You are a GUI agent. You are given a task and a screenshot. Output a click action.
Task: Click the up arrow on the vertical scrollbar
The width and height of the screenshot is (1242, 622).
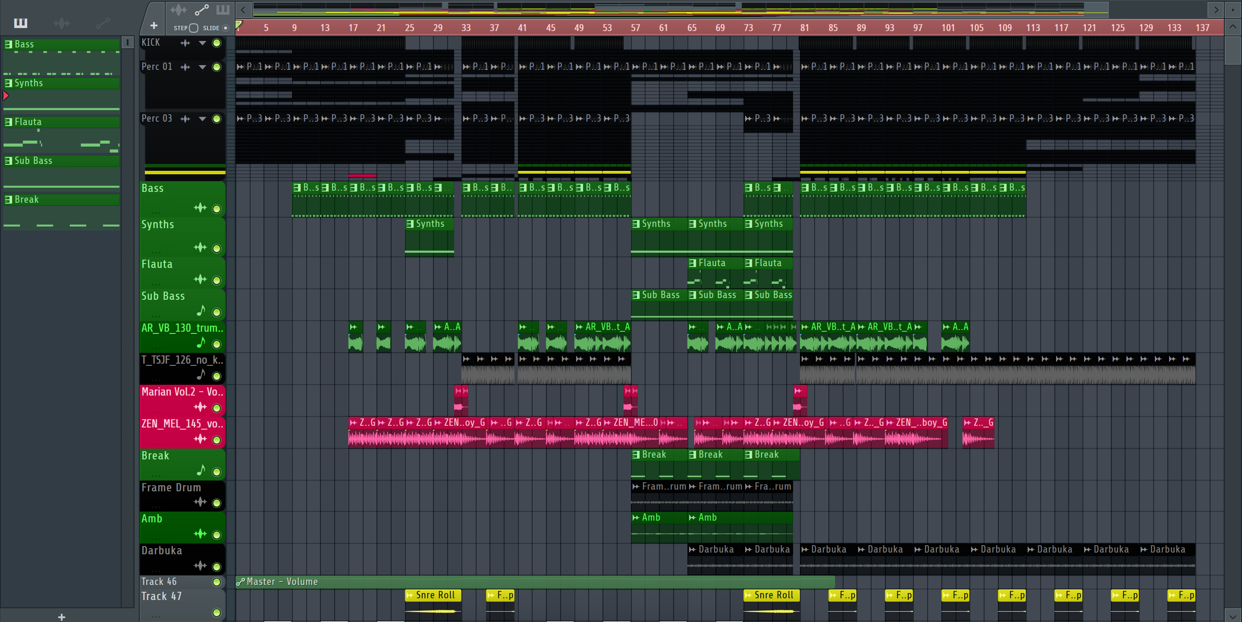point(1233,27)
